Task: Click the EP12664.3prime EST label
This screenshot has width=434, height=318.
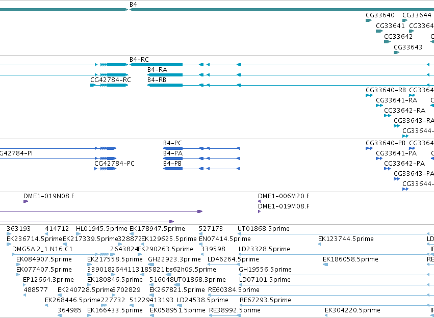Action: (x=48, y=280)
